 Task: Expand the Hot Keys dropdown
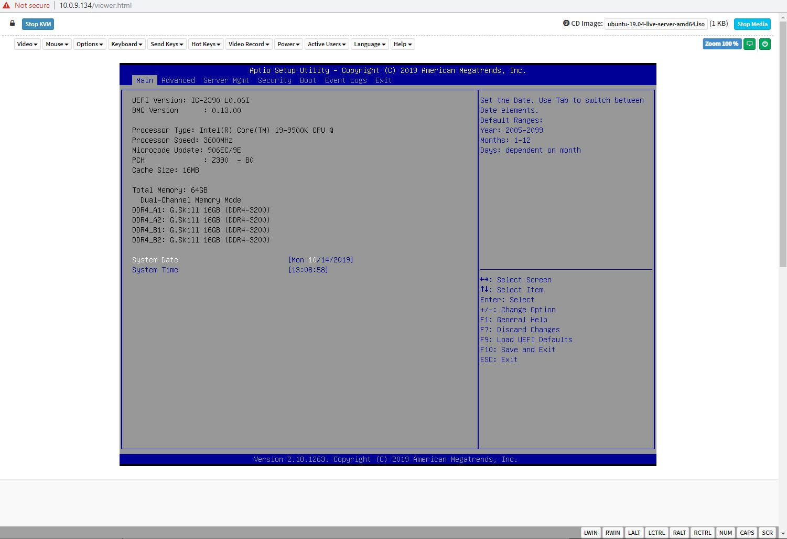[x=206, y=44]
